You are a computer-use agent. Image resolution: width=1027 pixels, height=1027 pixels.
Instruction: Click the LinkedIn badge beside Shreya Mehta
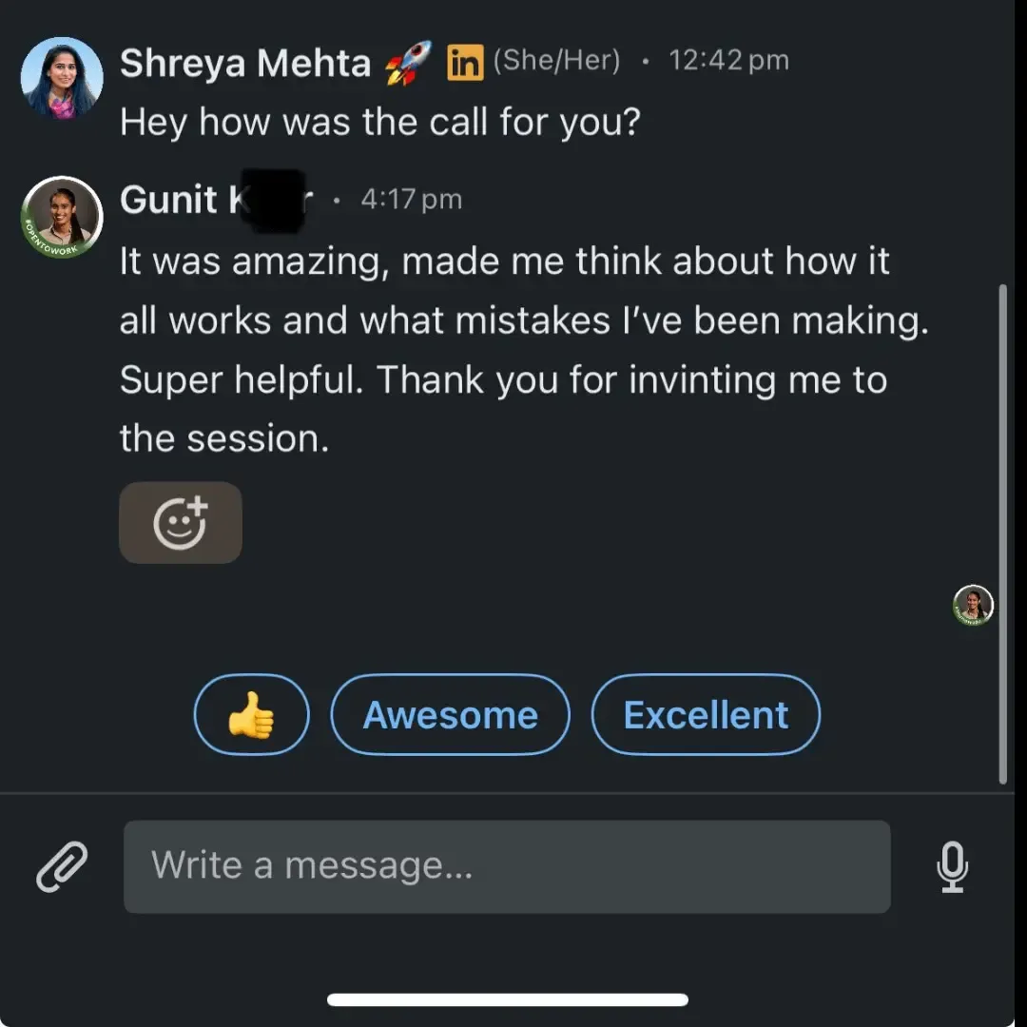[x=465, y=64]
